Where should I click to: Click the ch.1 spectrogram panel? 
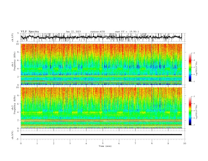(101, 64)
